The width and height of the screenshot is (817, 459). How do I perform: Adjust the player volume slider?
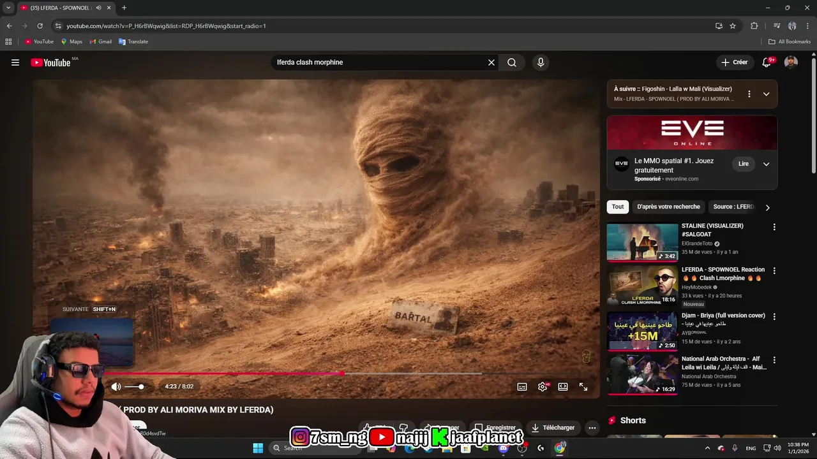(x=135, y=387)
